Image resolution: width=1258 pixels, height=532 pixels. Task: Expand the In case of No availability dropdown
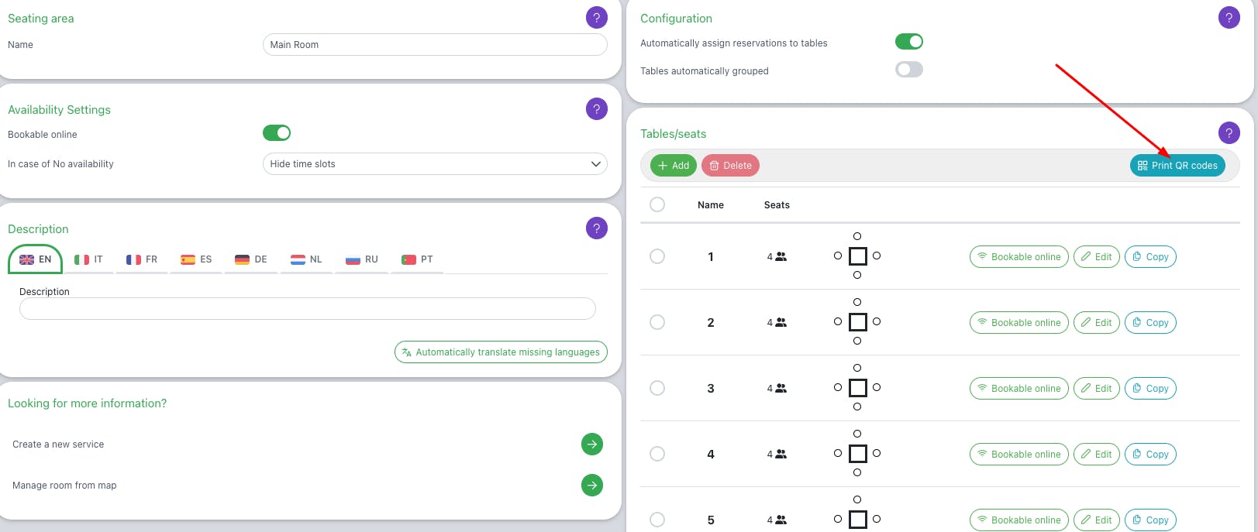[x=435, y=164]
